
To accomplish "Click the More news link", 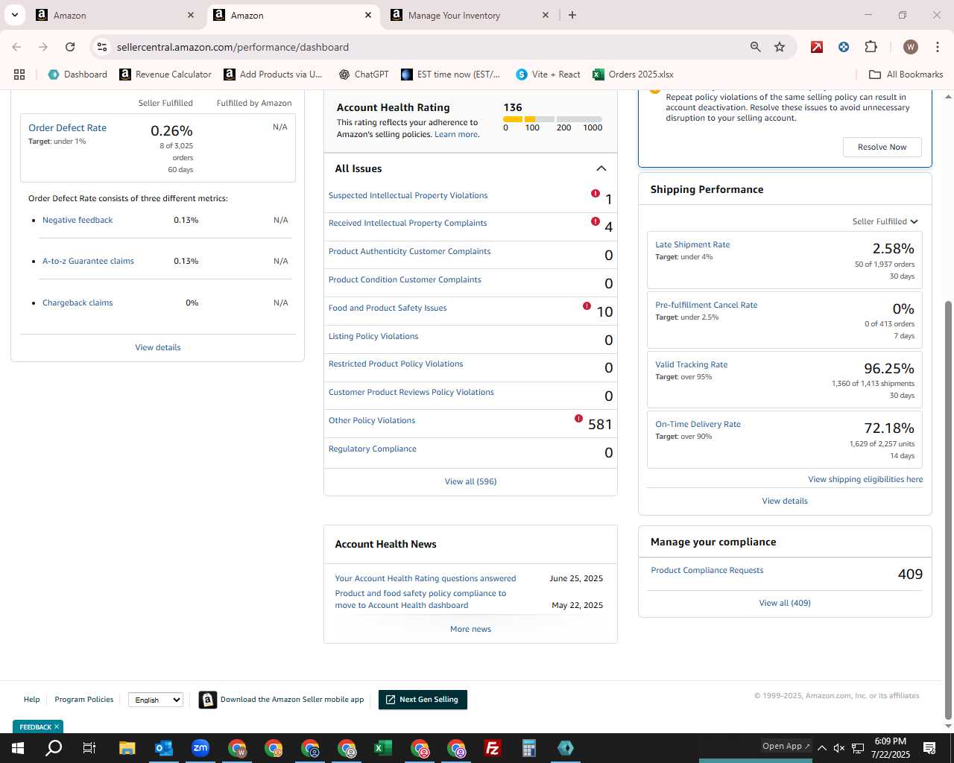I will [x=470, y=629].
